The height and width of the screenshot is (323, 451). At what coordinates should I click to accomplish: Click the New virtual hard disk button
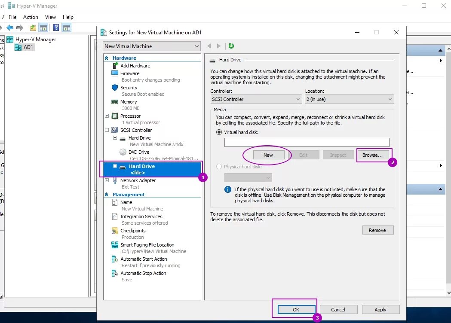tap(268, 155)
